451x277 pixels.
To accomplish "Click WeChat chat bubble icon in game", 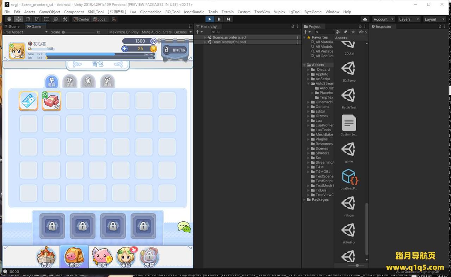I will coord(184,227).
